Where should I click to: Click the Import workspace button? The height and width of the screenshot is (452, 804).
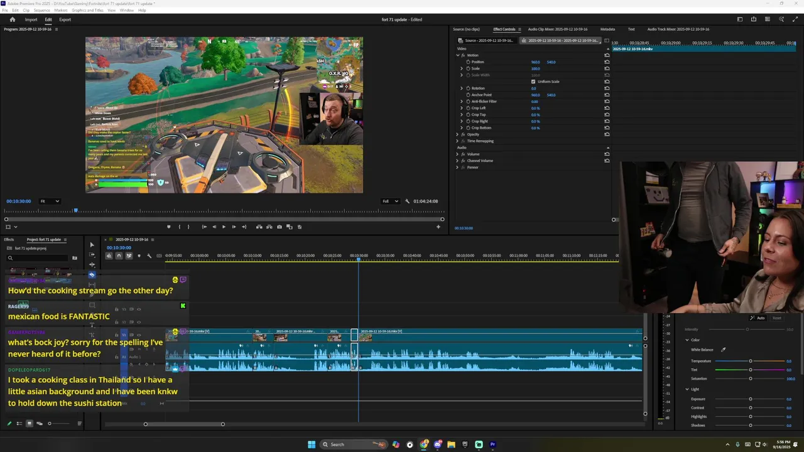pos(31,19)
